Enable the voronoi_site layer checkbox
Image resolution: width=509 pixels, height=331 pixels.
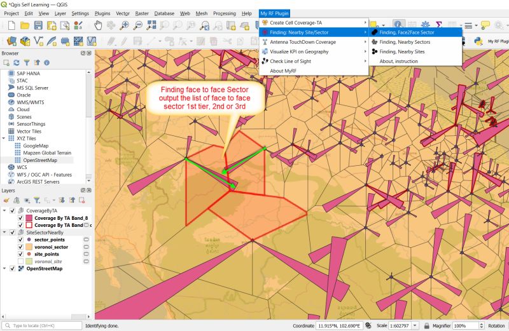[x=20, y=261]
